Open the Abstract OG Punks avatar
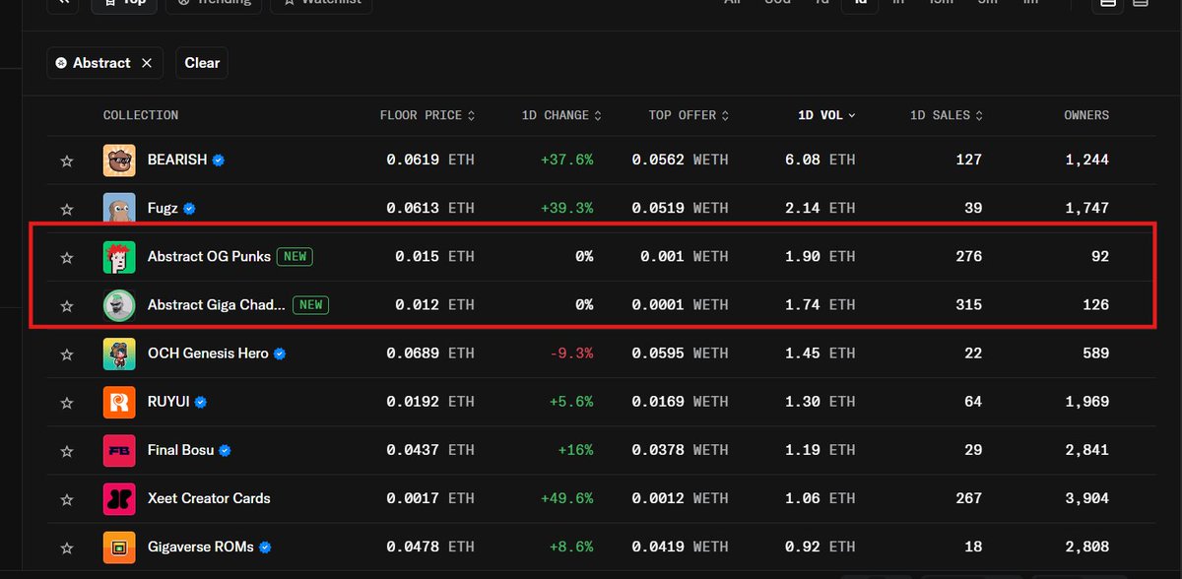The width and height of the screenshot is (1182, 579). pos(119,257)
